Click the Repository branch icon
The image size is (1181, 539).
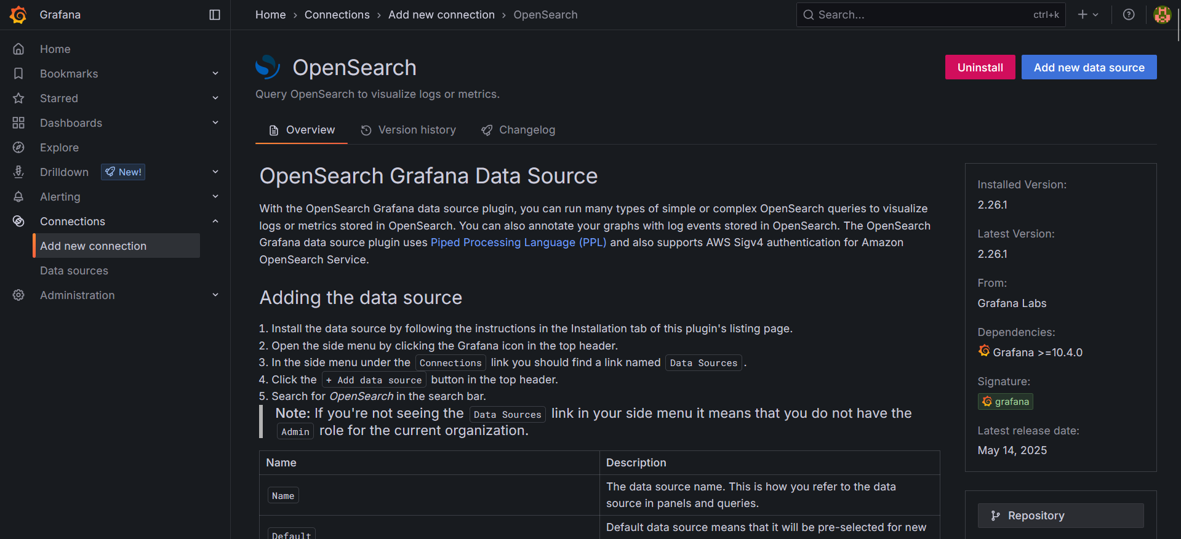coord(995,516)
